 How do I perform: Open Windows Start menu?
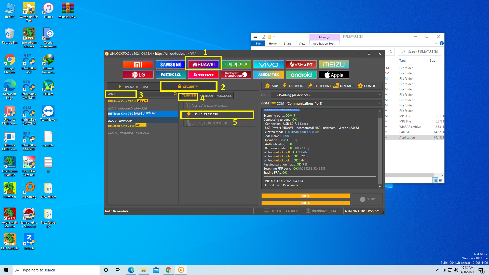(x=6, y=270)
